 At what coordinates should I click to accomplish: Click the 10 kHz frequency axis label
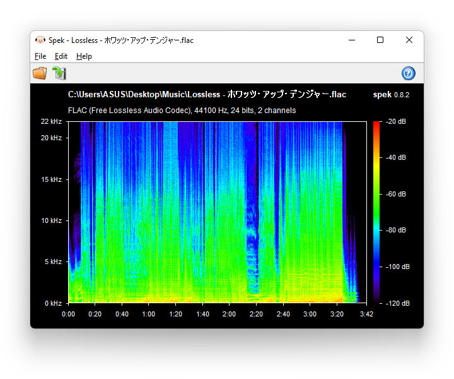click(51, 220)
